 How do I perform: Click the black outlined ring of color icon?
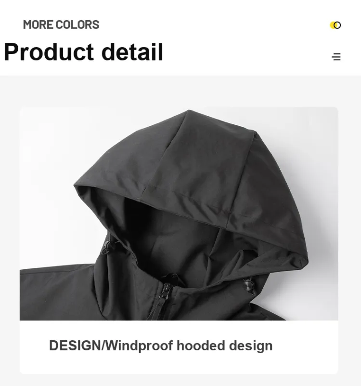click(337, 25)
